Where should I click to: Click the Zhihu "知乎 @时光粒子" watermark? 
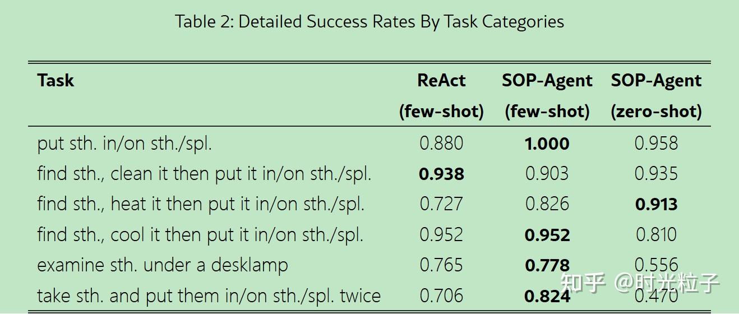[x=639, y=283]
